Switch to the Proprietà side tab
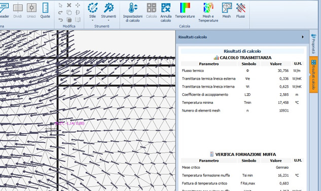 313,44
